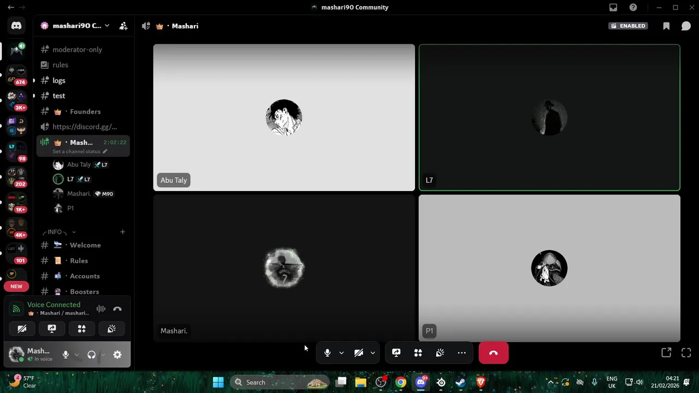Screen dimensions: 699x393
Task: Open input device arrow in the user panel
Action: click(77, 355)
